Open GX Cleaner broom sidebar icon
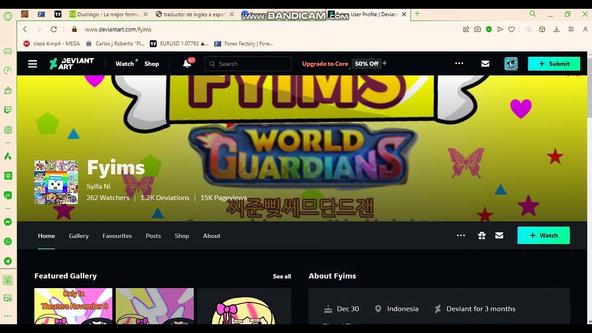This screenshot has height=333, width=592. point(8,90)
